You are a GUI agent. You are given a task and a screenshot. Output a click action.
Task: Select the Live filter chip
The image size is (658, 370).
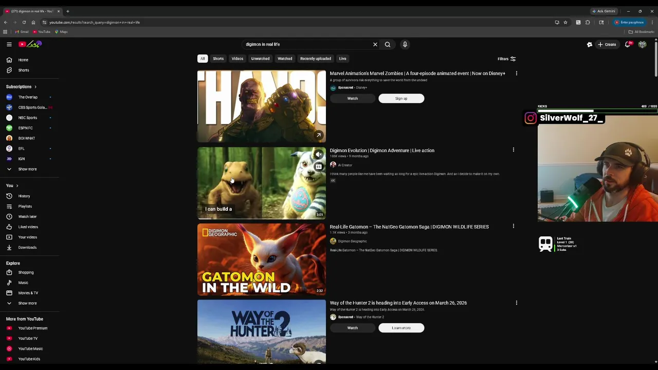pyautogui.click(x=342, y=59)
